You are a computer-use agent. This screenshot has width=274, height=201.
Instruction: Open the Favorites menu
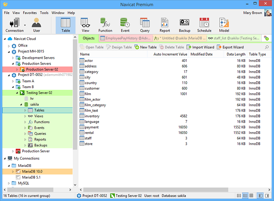click(x=30, y=13)
